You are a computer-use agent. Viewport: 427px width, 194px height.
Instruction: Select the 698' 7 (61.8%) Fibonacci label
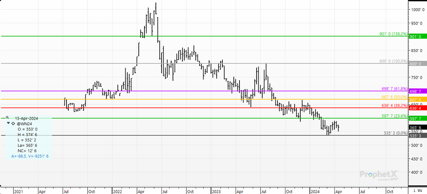394,89
